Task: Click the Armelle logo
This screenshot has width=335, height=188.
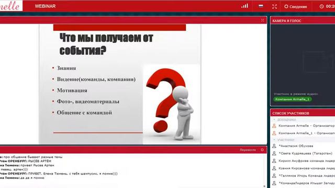Action: (11, 6)
